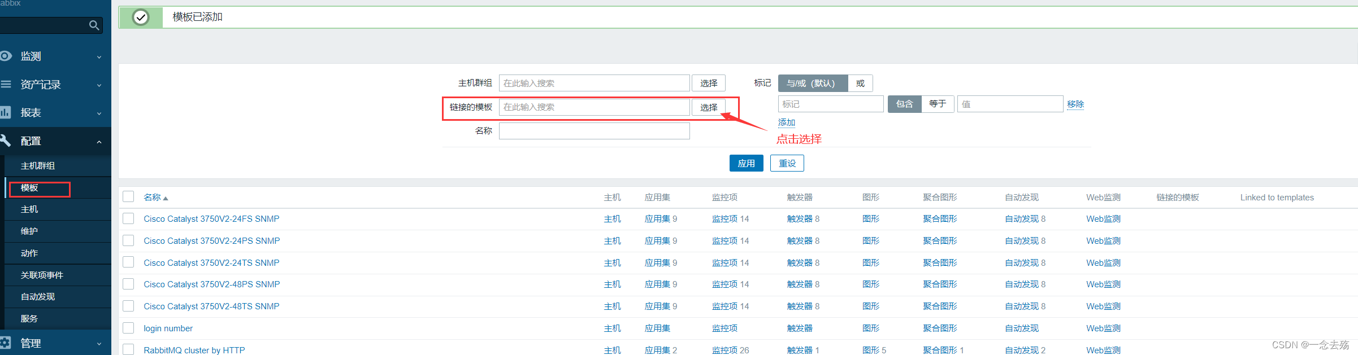The image size is (1358, 355).
Task: Click the blue 应用 button
Action: pos(747,163)
